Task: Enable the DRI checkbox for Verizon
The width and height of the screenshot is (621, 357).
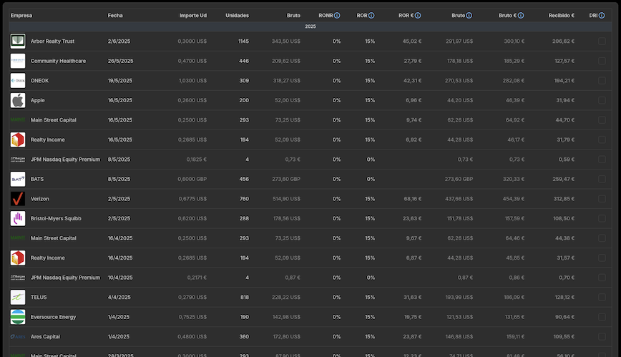Action: point(602,198)
